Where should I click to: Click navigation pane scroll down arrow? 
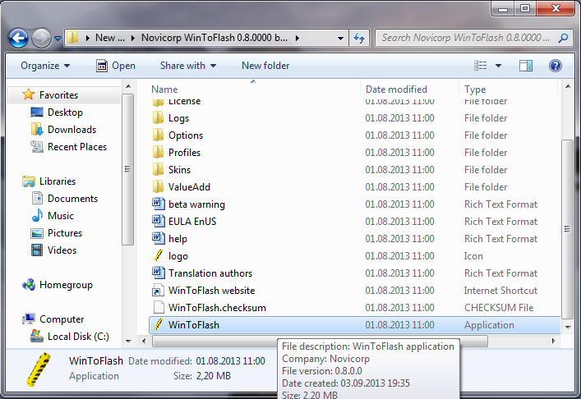click(x=128, y=342)
